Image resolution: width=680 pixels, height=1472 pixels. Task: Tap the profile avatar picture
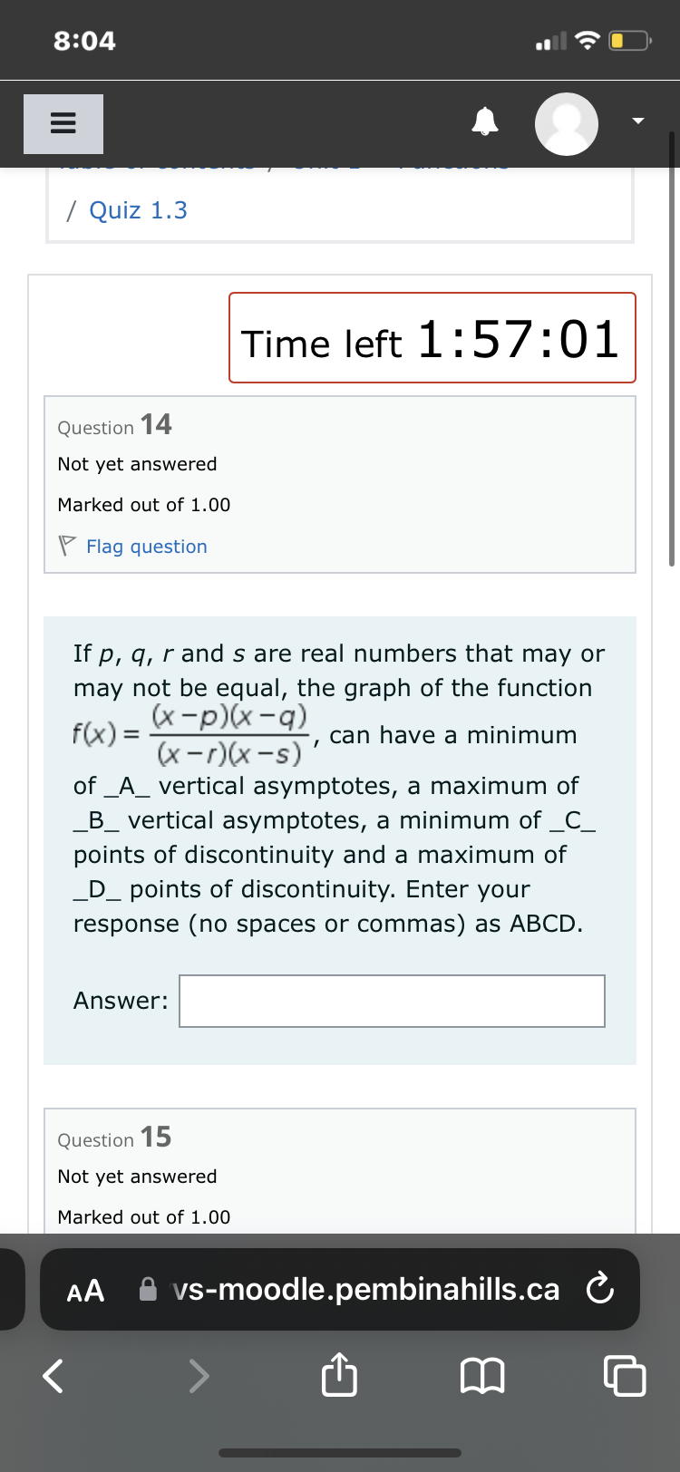pyautogui.click(x=567, y=123)
